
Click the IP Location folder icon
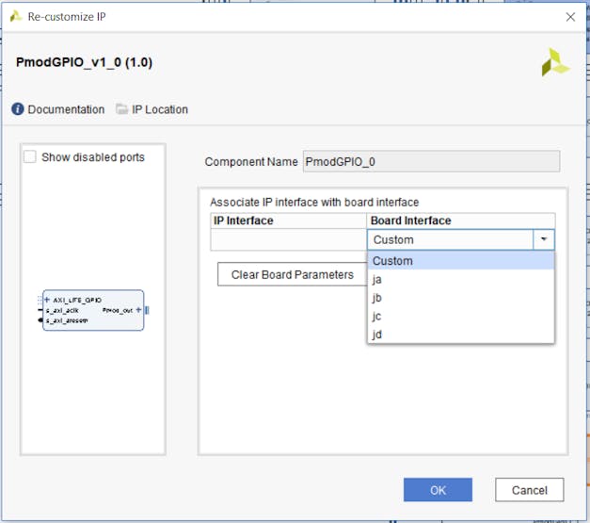tap(121, 109)
